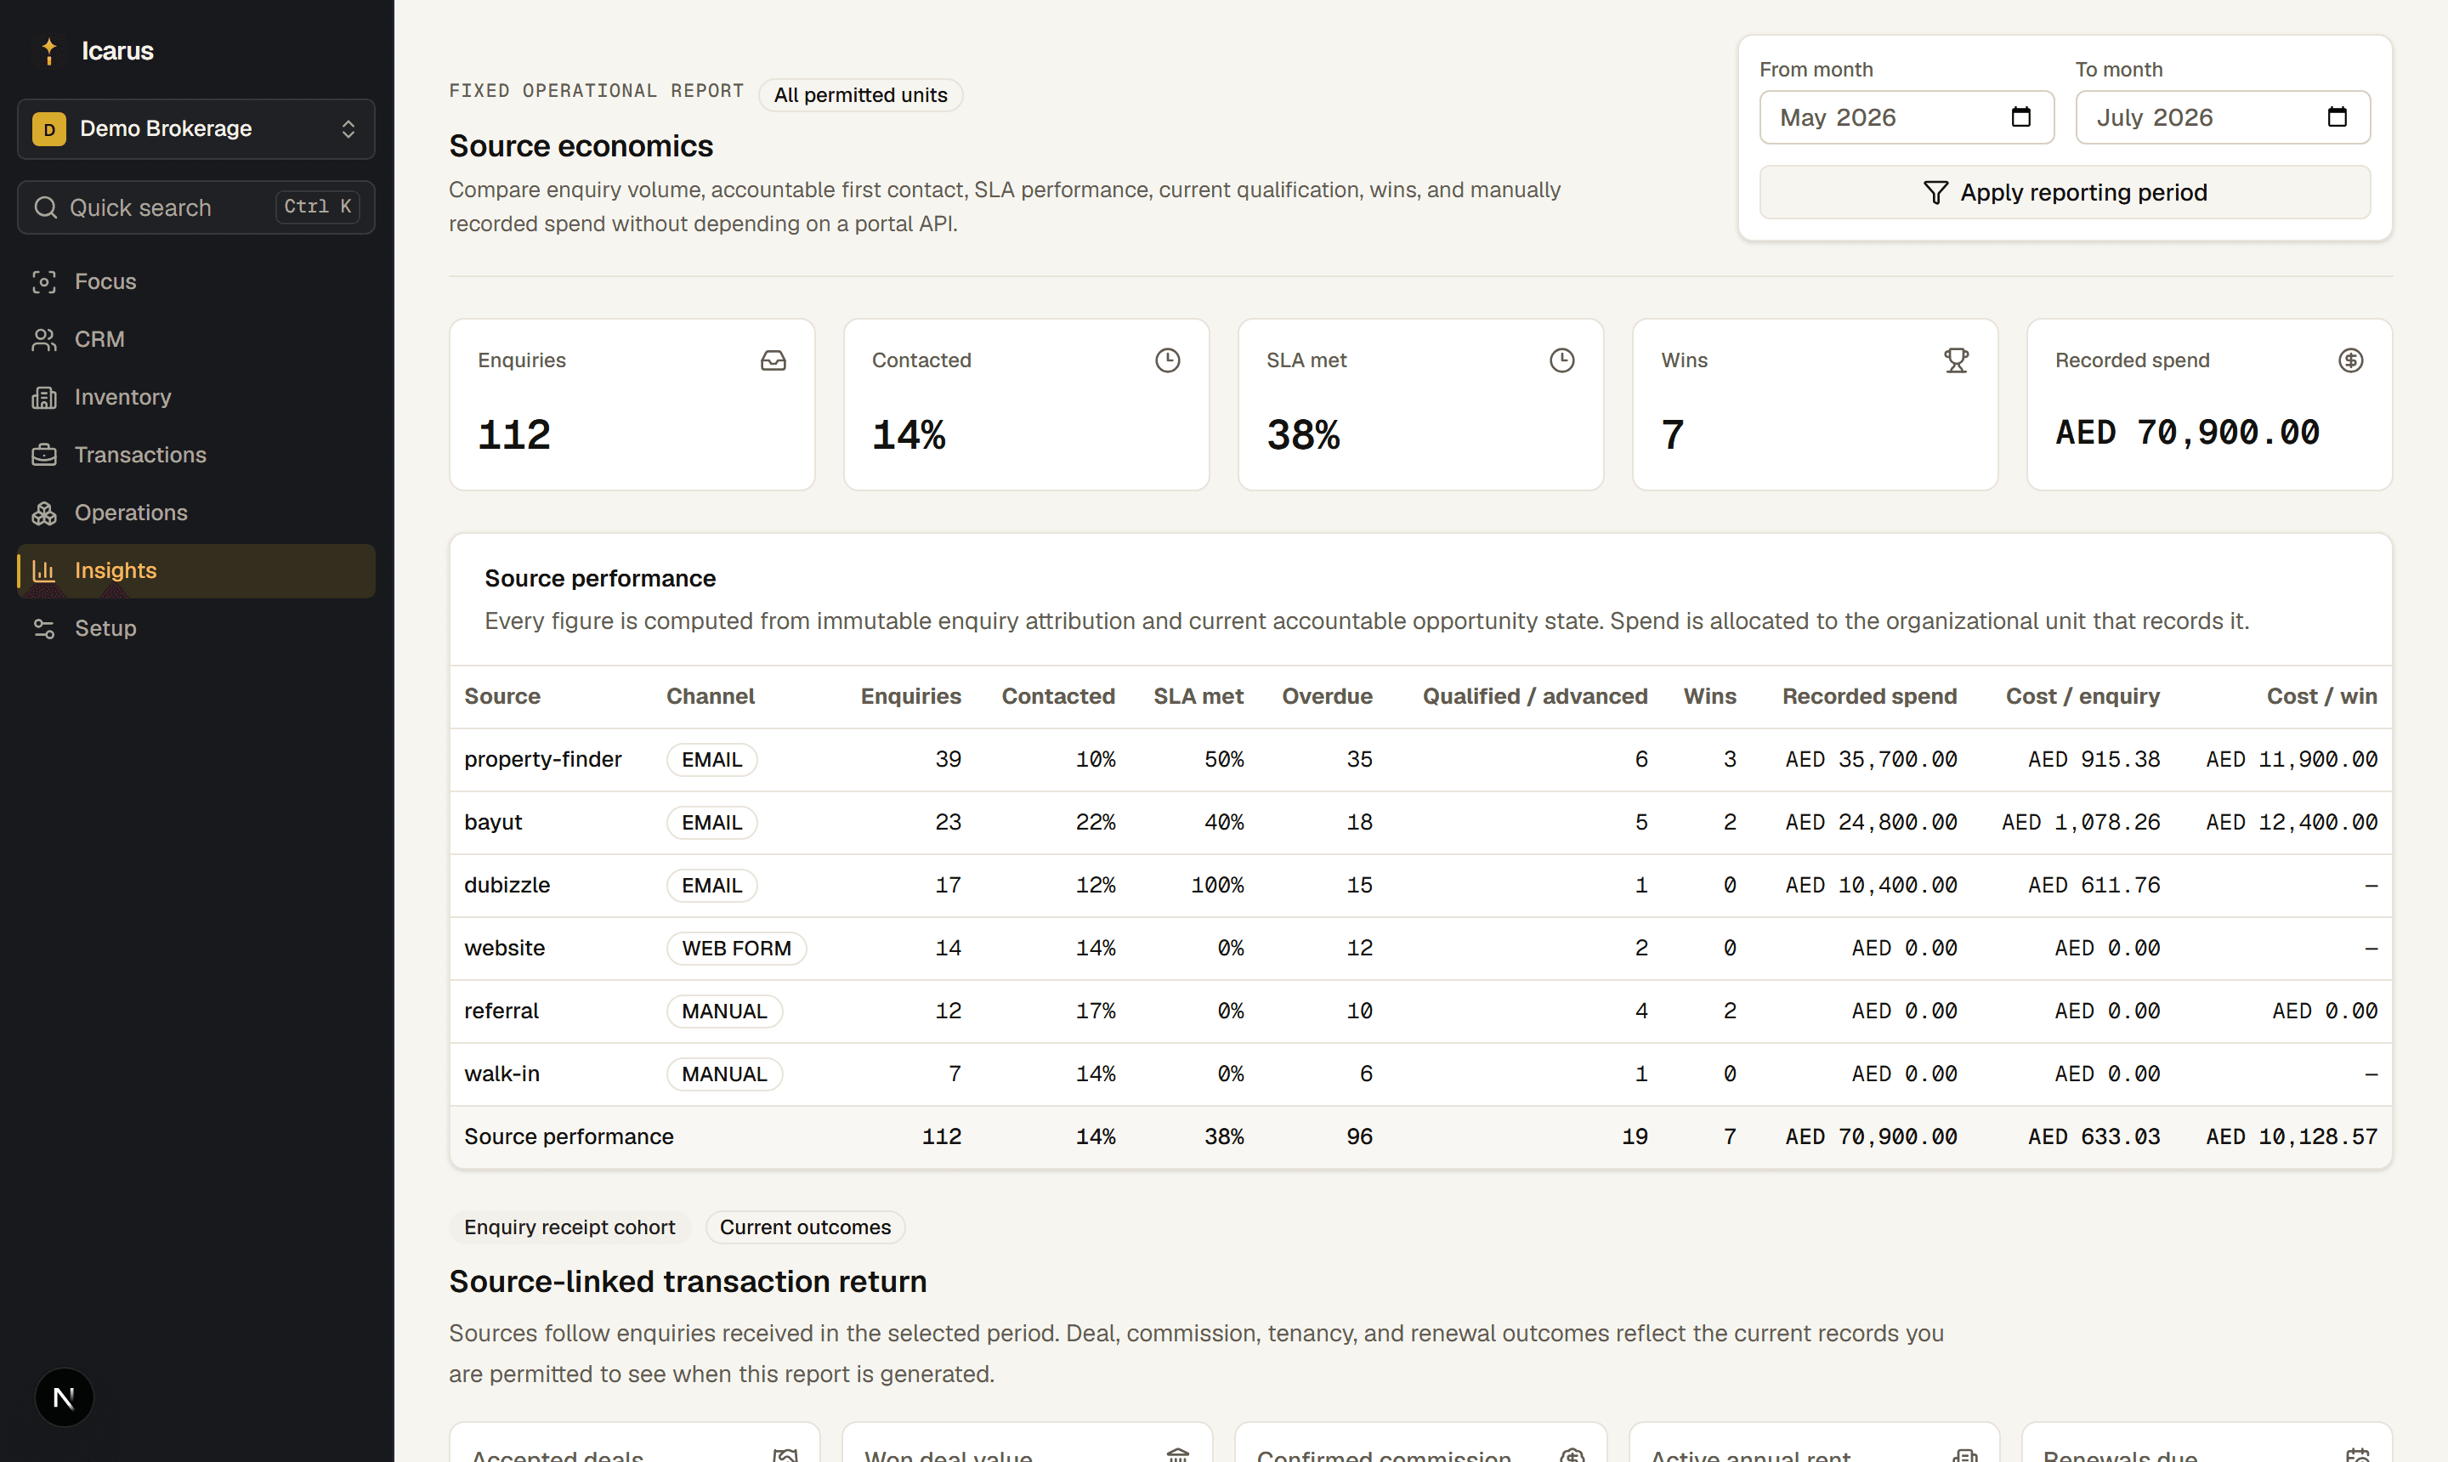Screen dimensions: 2448x1462
Task: Navigate to Operations
Action: (x=196, y=513)
